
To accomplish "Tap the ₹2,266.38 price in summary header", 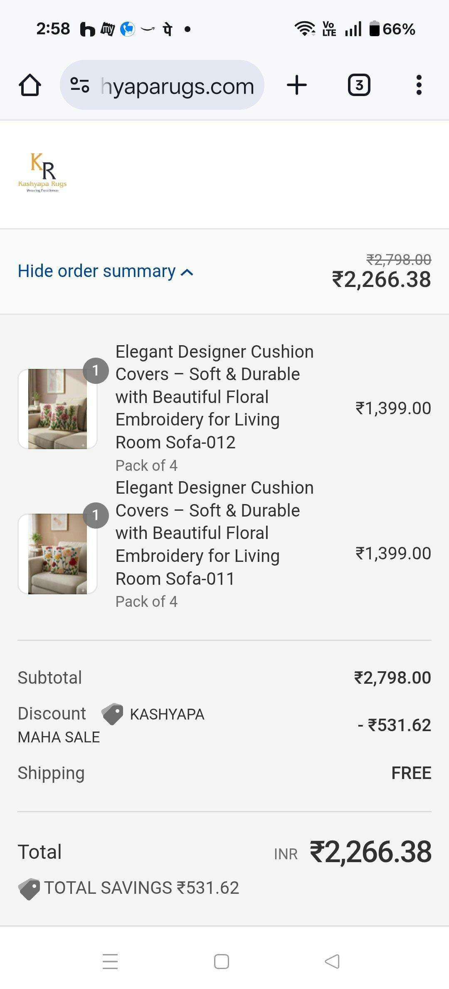I will click(x=381, y=279).
